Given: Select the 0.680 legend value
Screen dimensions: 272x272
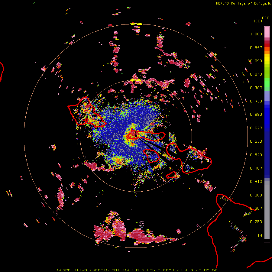Looking at the screenshot, I should coord(256,115).
